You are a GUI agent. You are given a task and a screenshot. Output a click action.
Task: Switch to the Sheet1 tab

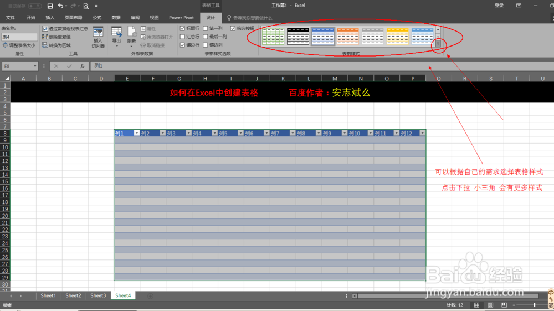pyautogui.click(x=48, y=295)
